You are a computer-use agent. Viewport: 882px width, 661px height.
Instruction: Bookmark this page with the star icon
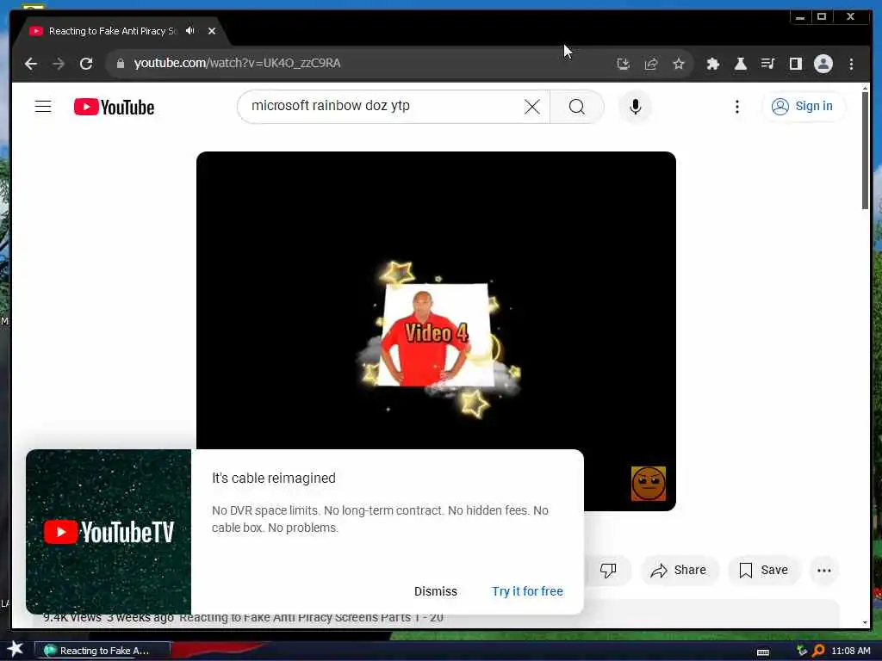(x=679, y=64)
